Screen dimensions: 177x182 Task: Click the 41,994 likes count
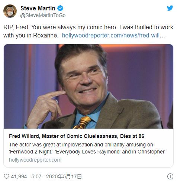[x=19, y=176]
